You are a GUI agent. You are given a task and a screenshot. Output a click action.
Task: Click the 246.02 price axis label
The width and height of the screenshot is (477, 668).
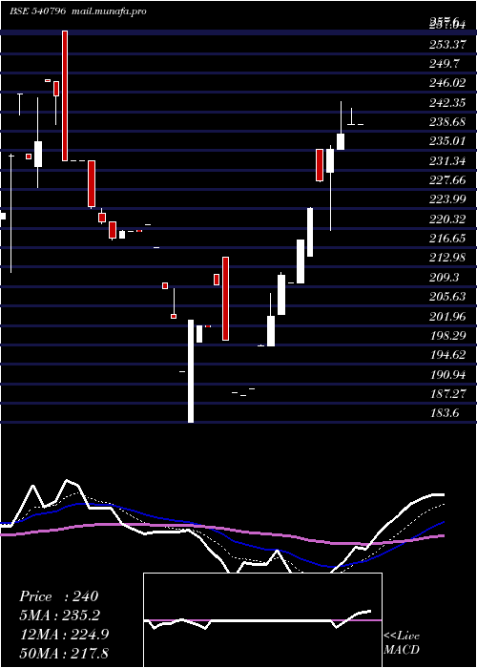coord(447,83)
